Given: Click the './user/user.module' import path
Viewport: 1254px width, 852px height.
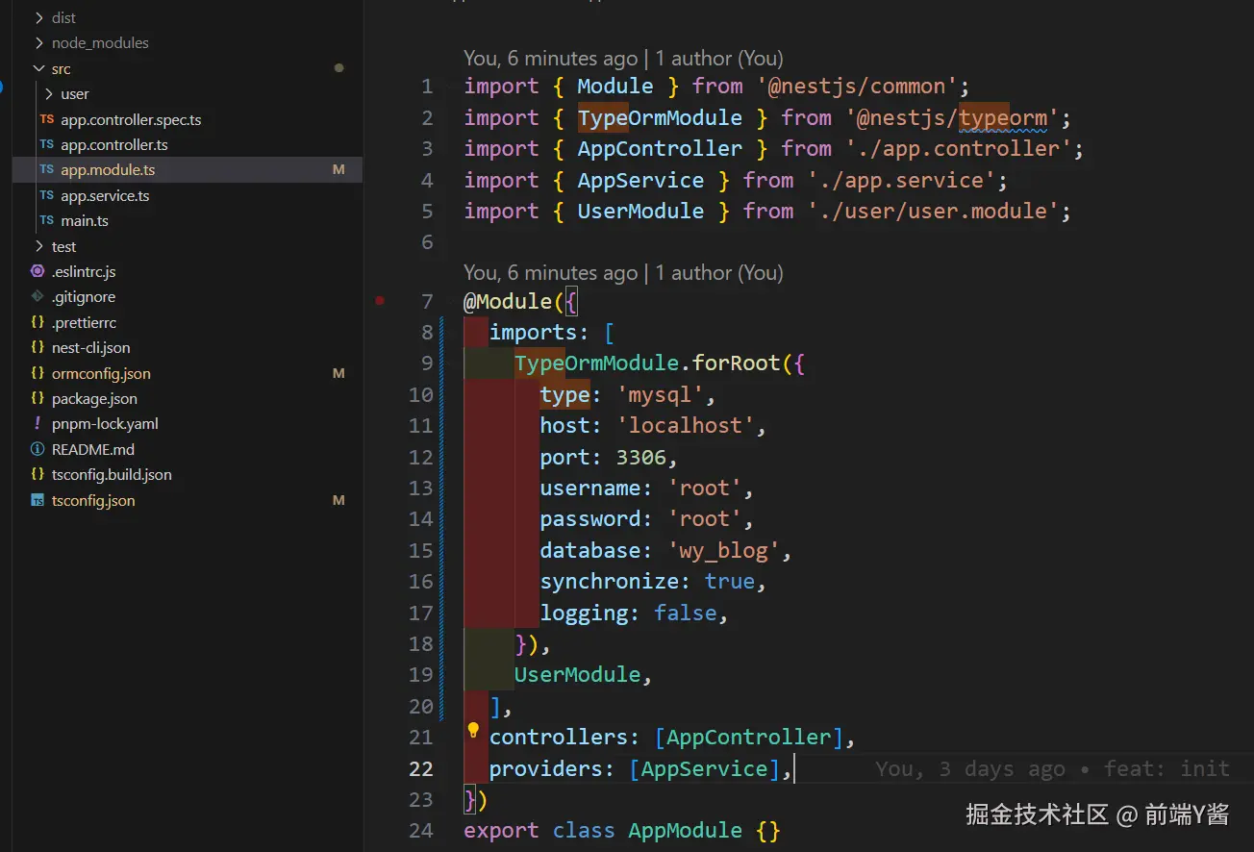Looking at the screenshot, I should click(x=933, y=211).
